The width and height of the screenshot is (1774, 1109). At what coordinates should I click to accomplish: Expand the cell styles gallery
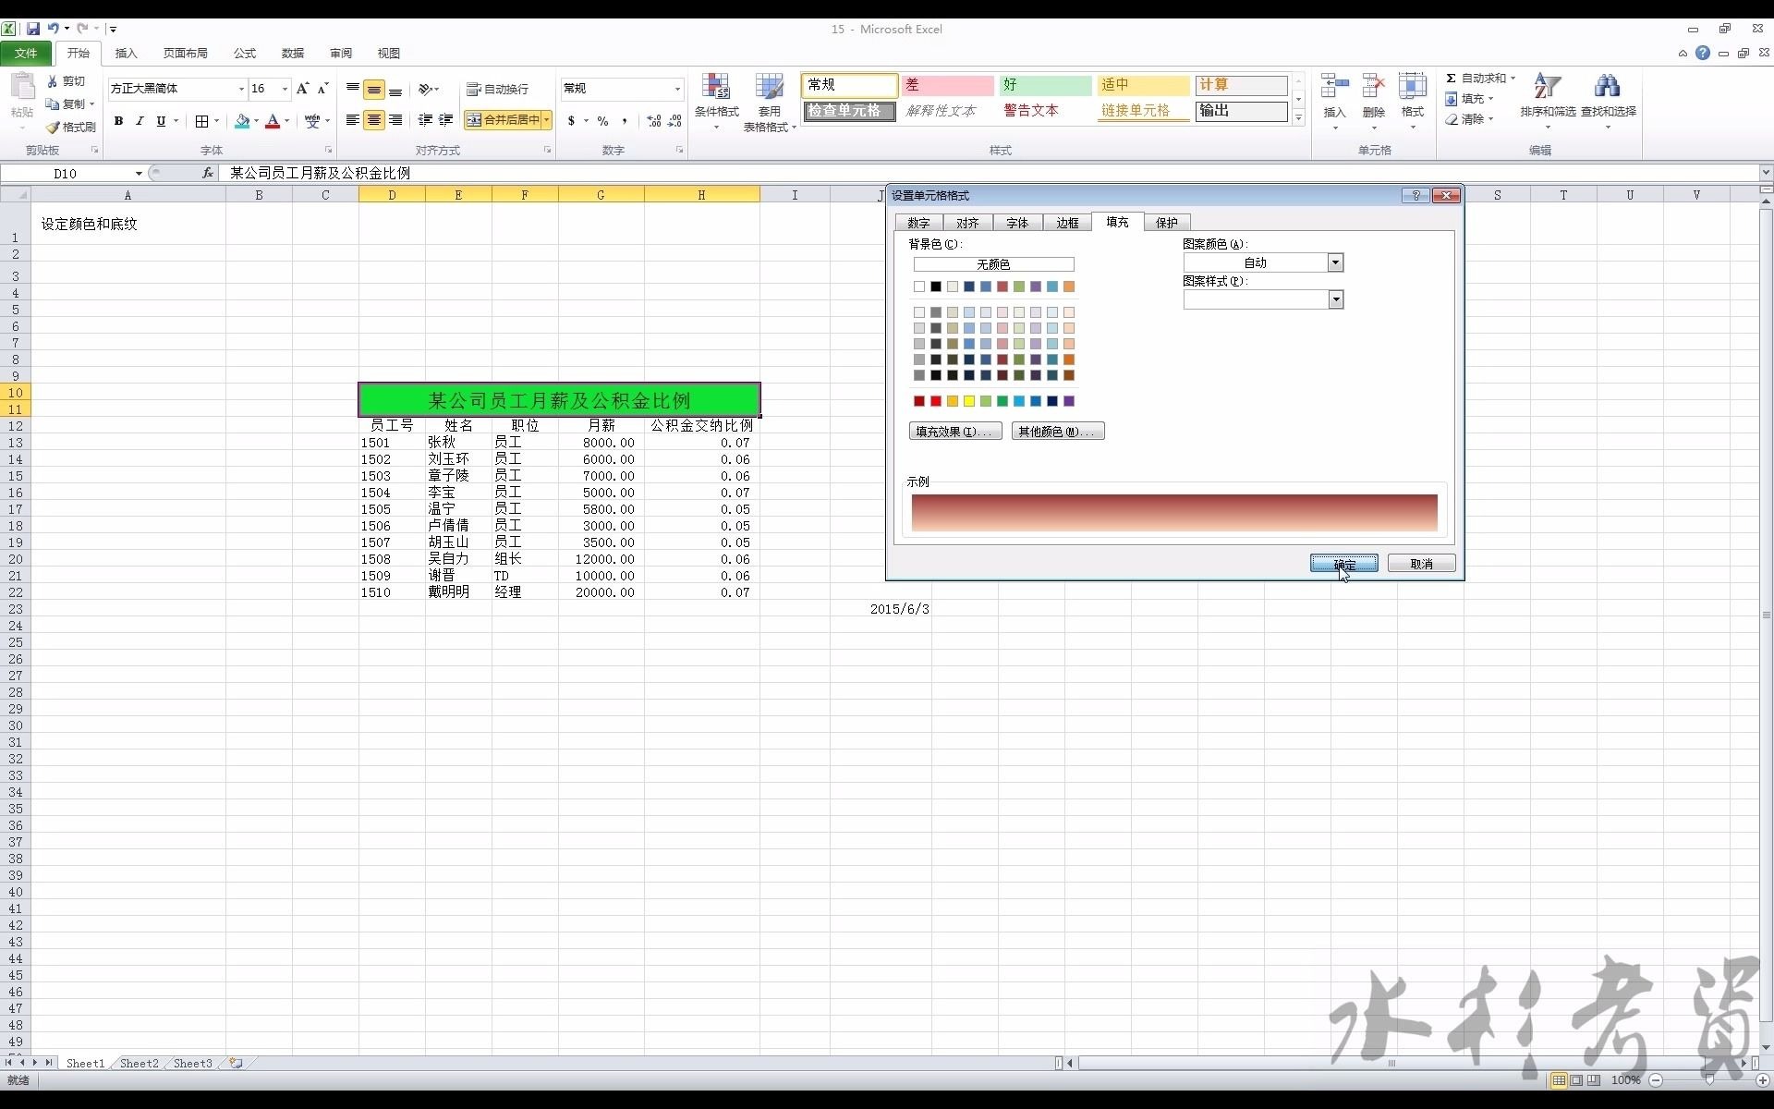pos(1298,118)
